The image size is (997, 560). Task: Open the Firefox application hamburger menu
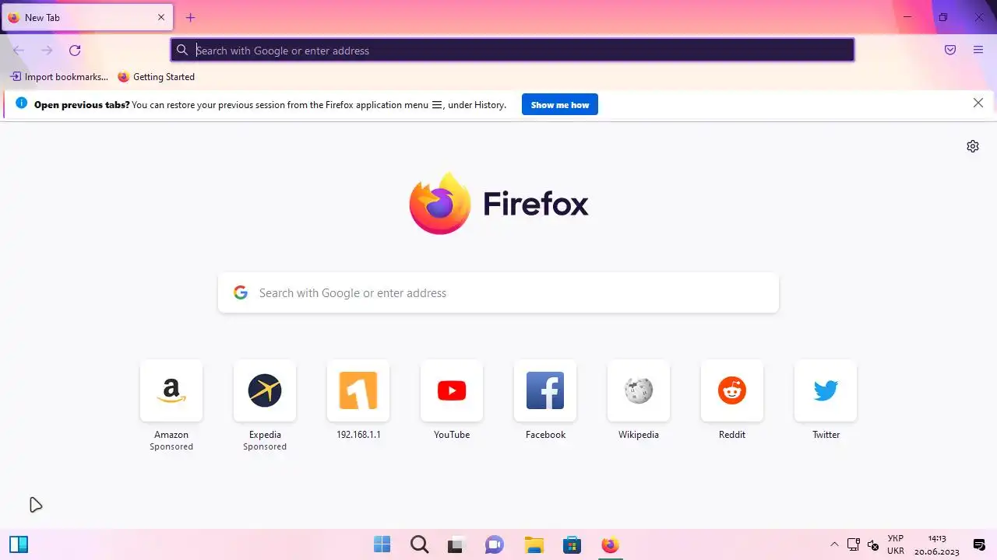point(978,50)
